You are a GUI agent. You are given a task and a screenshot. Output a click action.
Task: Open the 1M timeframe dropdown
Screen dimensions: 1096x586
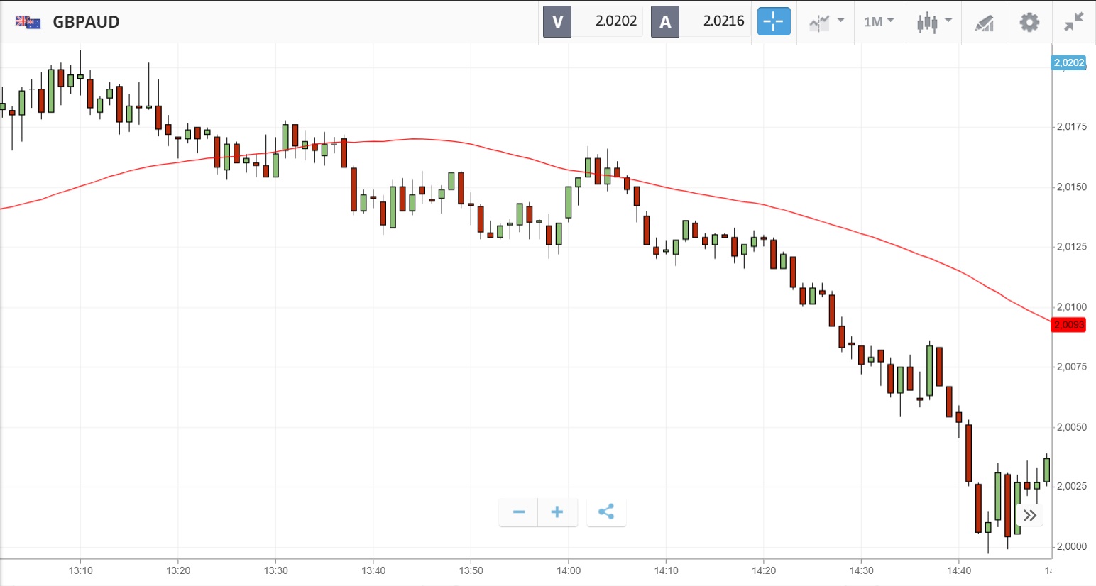[x=879, y=22]
